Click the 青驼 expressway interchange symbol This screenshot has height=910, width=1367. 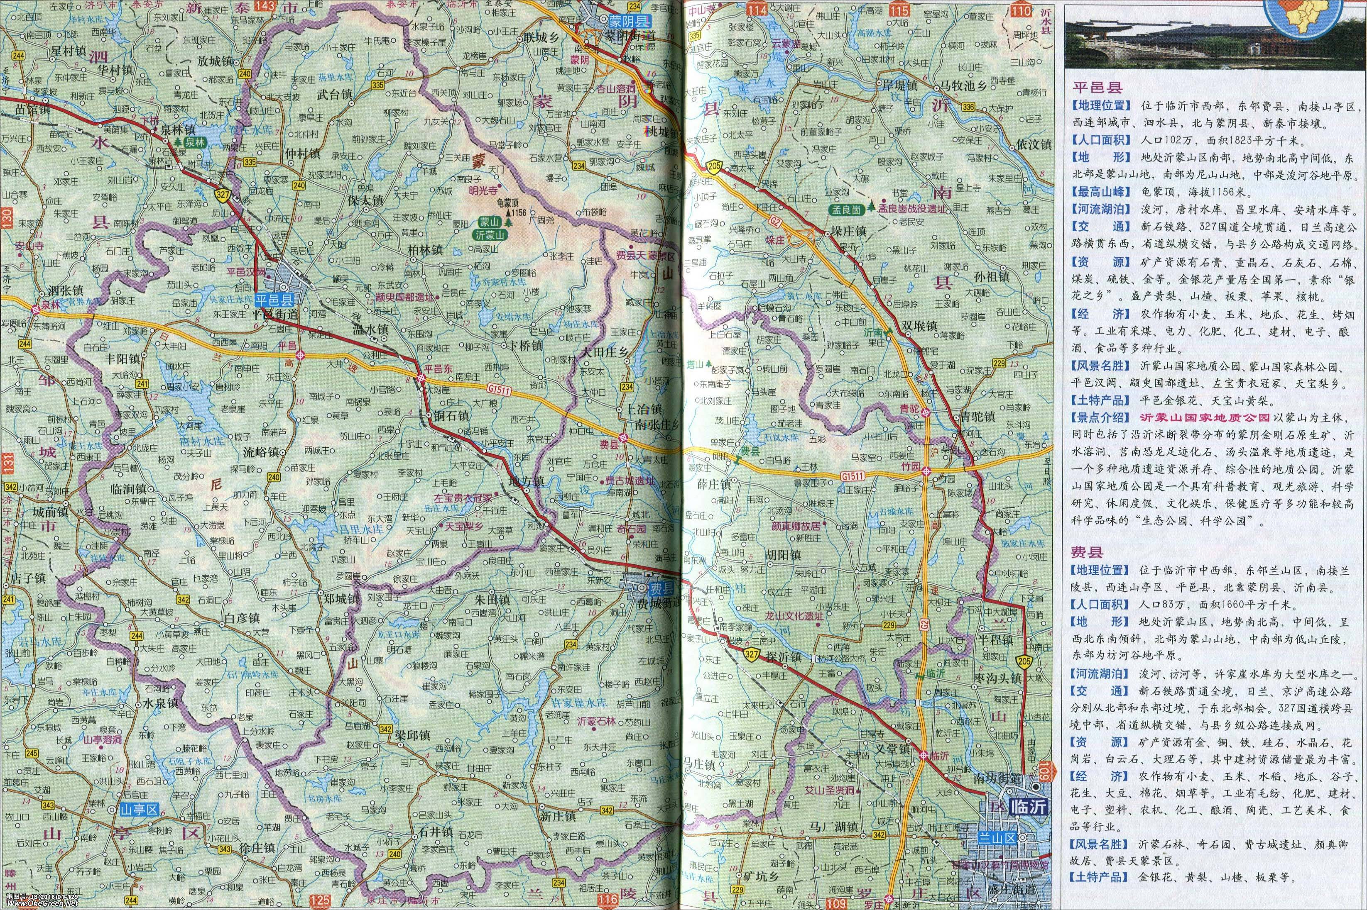[x=926, y=413]
